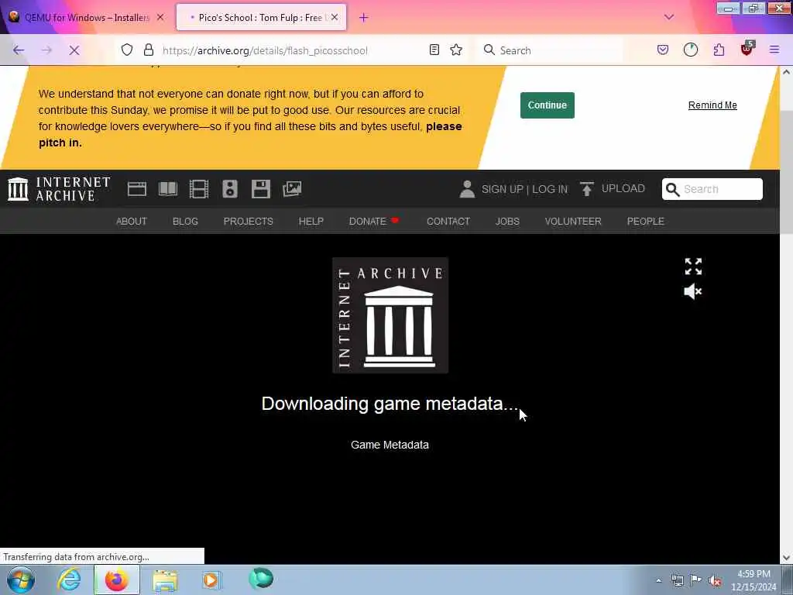This screenshot has width=793, height=595.
Task: Open the network tray icon
Action: pyautogui.click(x=677, y=580)
